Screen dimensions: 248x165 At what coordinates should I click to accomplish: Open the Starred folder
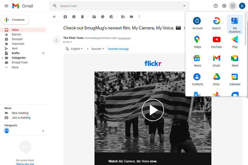23,35
